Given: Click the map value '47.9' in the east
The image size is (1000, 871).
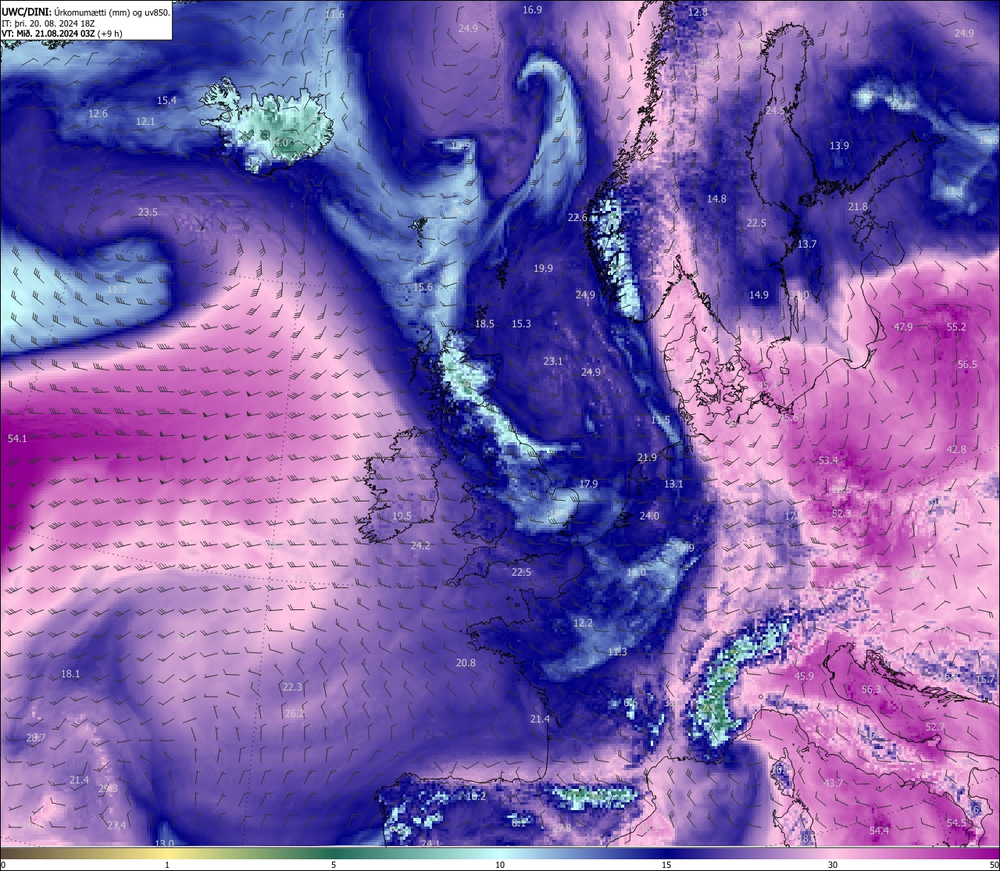Looking at the screenshot, I should [x=903, y=327].
